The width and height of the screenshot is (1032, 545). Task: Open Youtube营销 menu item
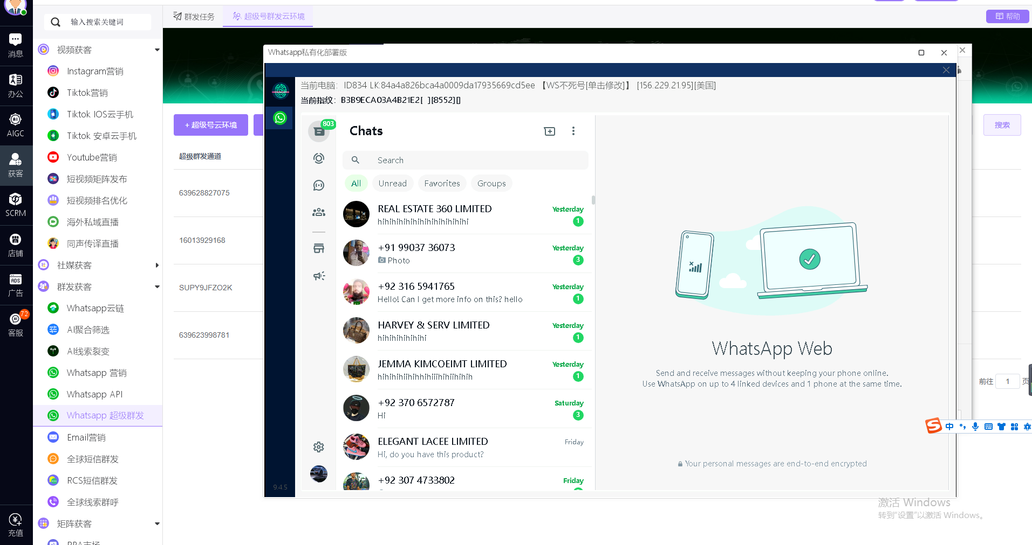pos(92,158)
